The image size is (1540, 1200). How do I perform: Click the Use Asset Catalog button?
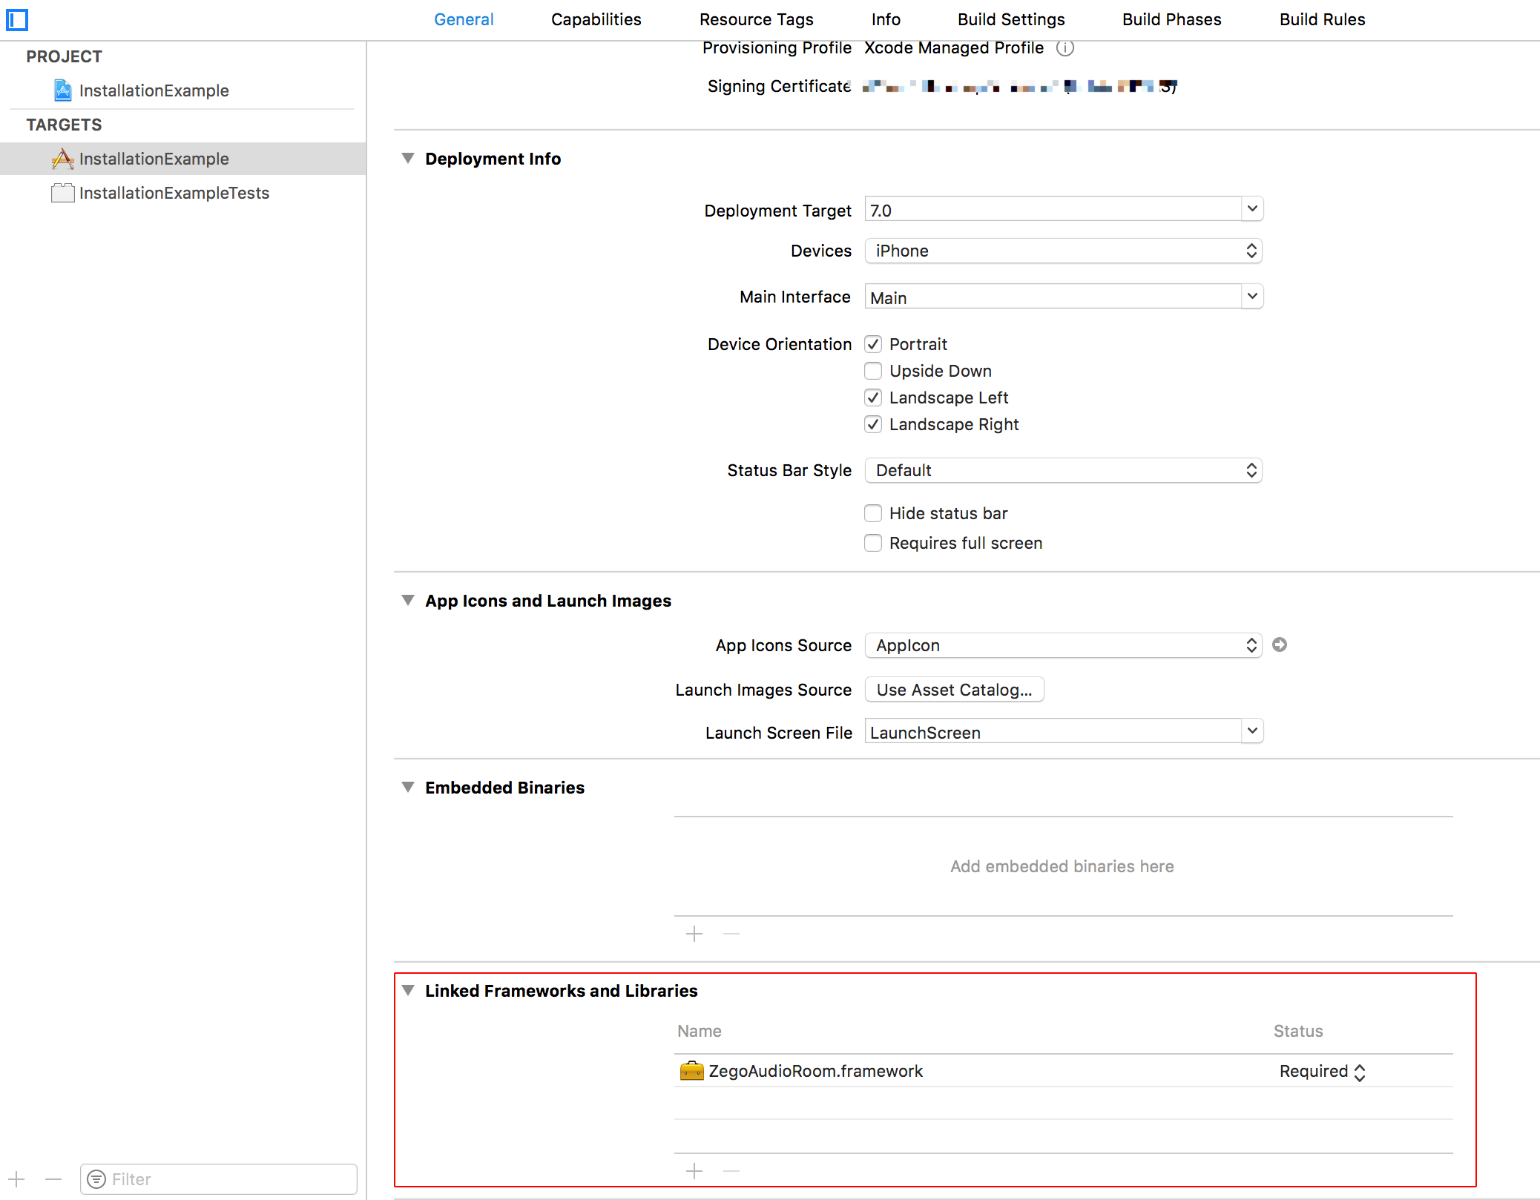coord(954,690)
